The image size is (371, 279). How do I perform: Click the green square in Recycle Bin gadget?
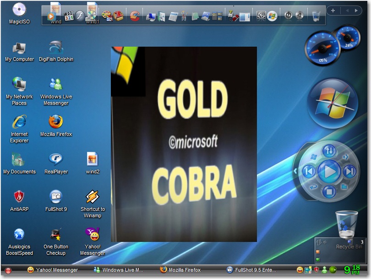tap(318, 259)
